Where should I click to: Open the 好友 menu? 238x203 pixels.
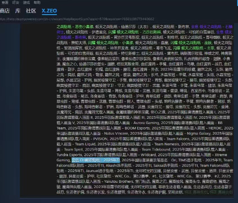click(16, 3)
